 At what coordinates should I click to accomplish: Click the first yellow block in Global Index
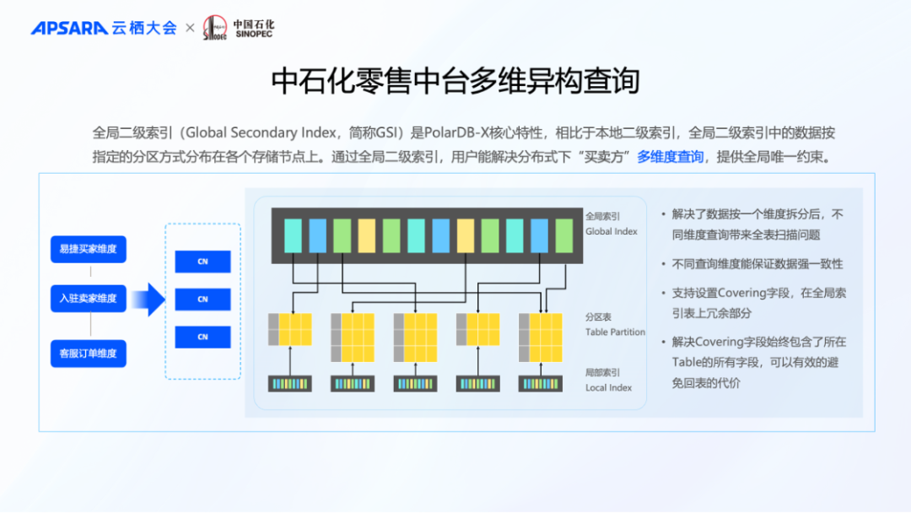point(367,236)
